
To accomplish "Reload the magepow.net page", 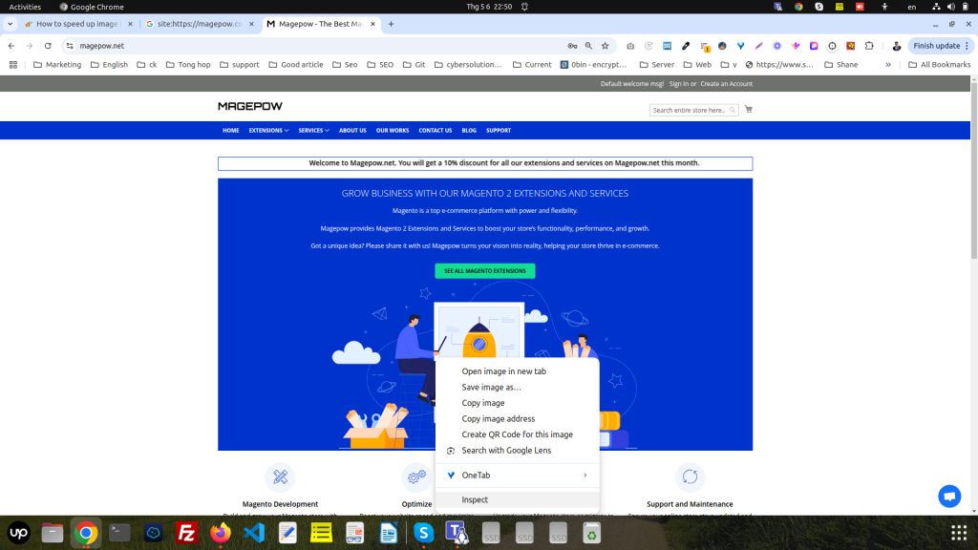I will click(x=48, y=46).
